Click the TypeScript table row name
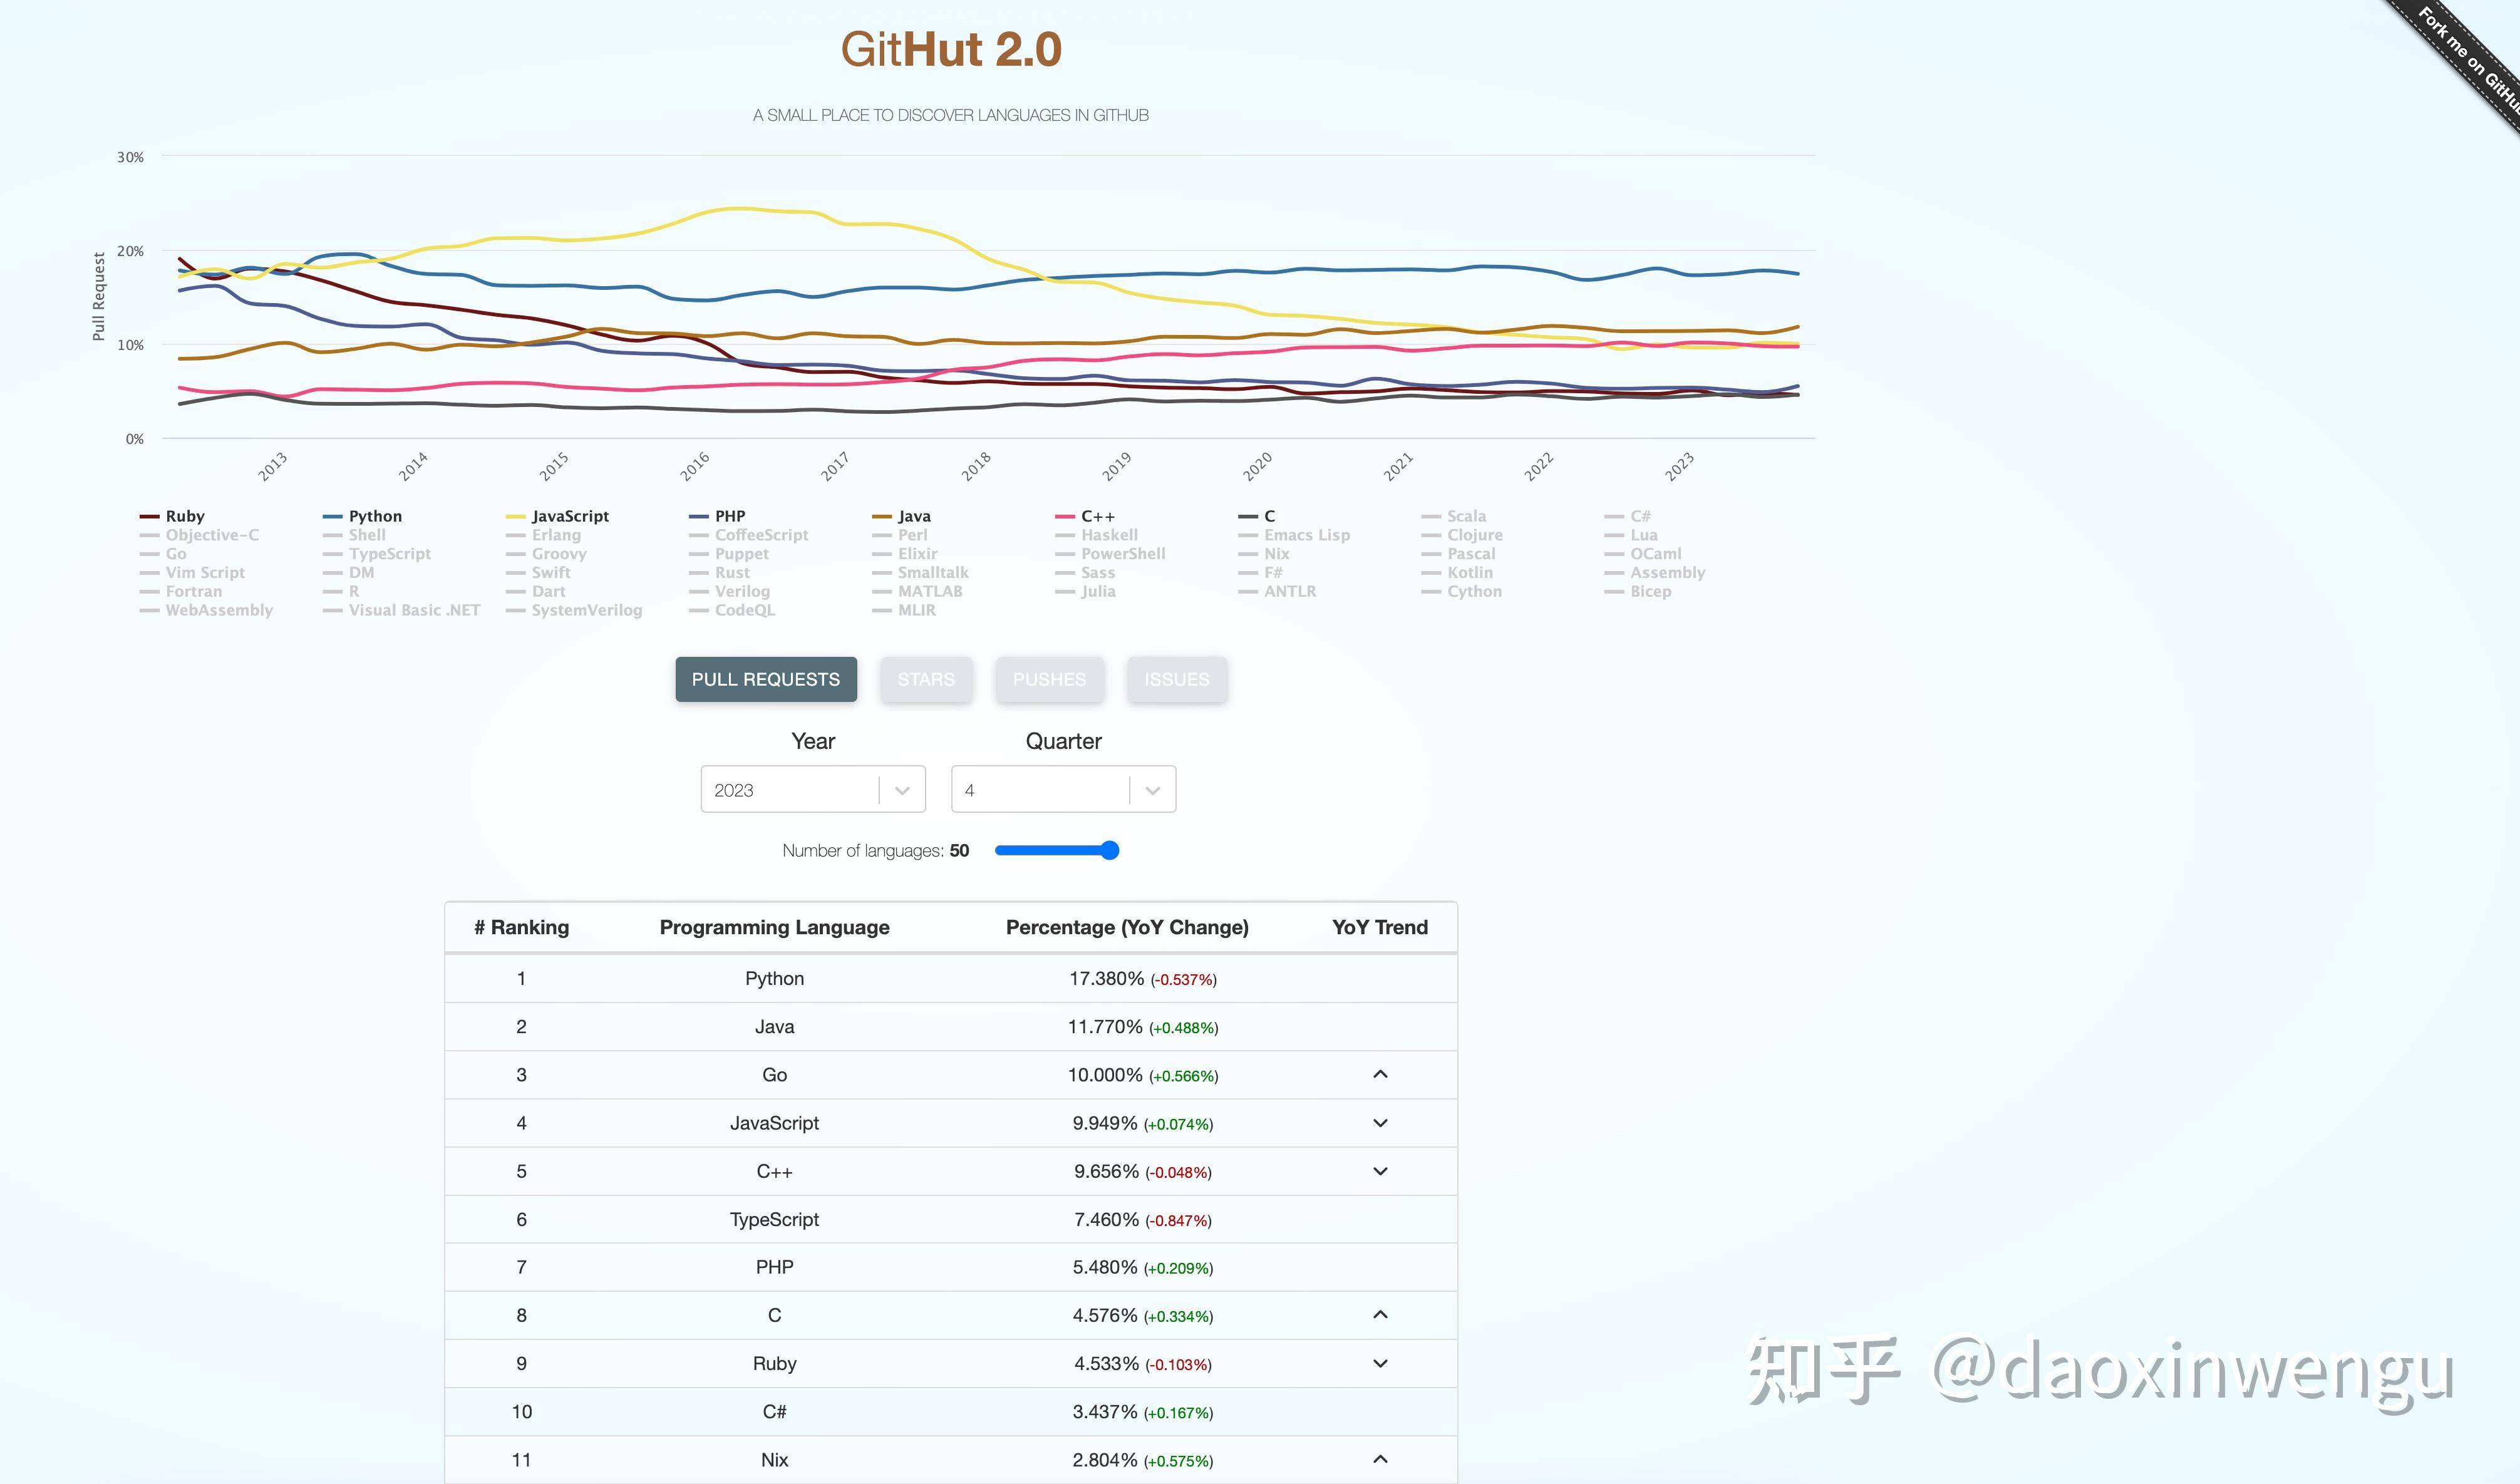2520x1484 pixels. [x=774, y=1220]
